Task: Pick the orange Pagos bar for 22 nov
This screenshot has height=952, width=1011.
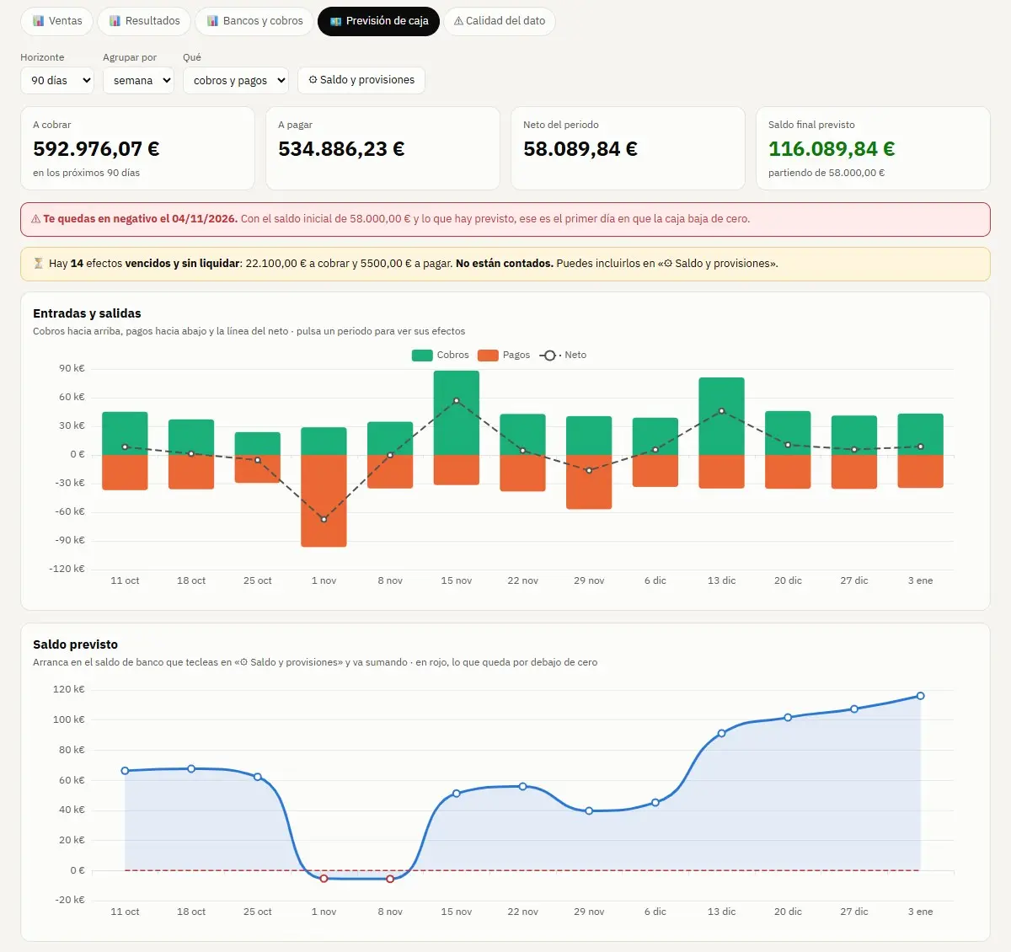Action: point(522,473)
